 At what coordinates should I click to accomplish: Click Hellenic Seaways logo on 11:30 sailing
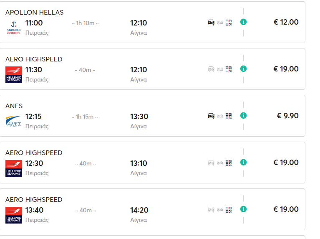pos(14,75)
